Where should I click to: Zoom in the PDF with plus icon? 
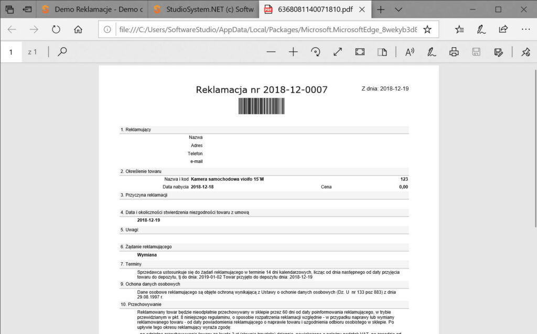pyautogui.click(x=293, y=52)
